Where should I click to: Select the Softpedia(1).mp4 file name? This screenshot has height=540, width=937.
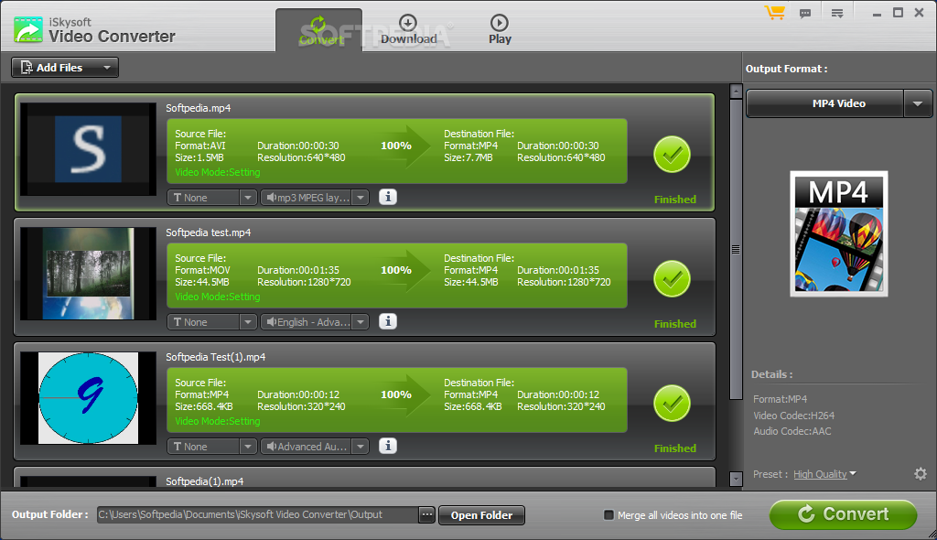click(204, 481)
